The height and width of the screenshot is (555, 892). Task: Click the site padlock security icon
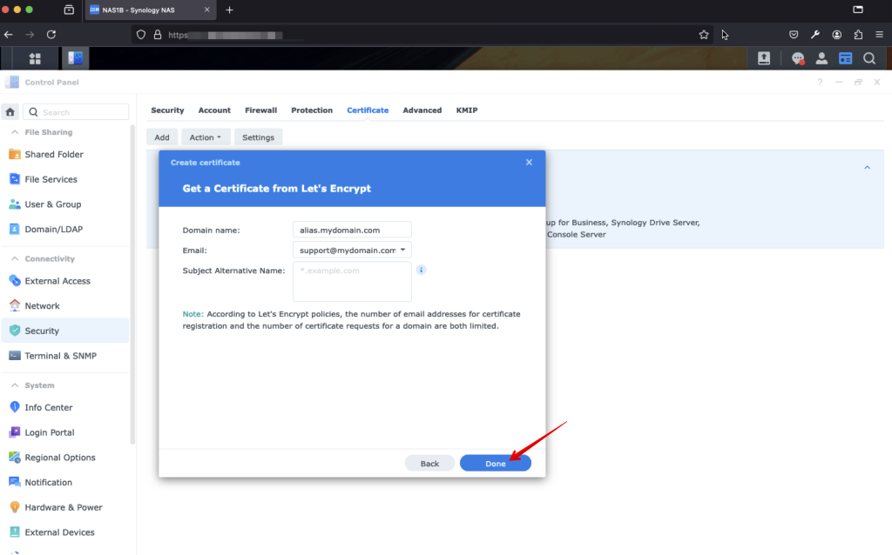click(x=158, y=35)
